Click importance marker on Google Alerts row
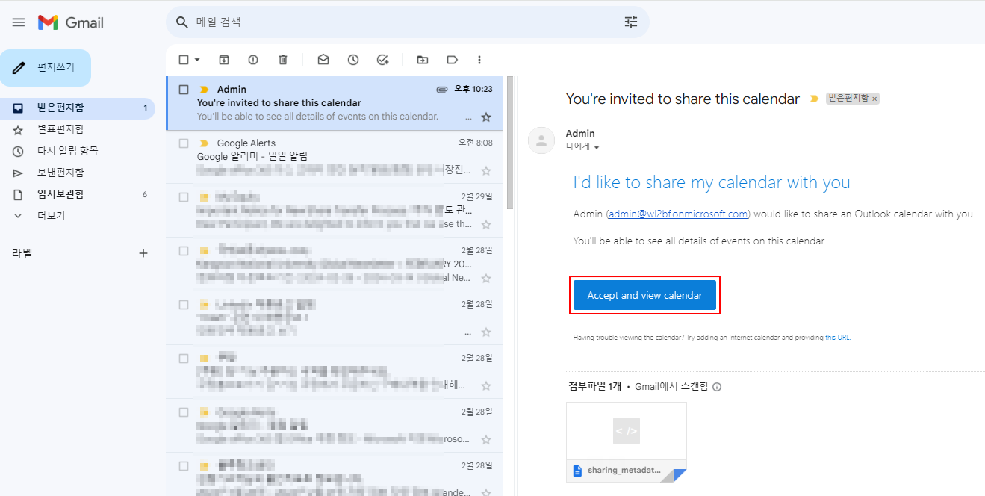This screenshot has height=496, width=985. click(204, 143)
